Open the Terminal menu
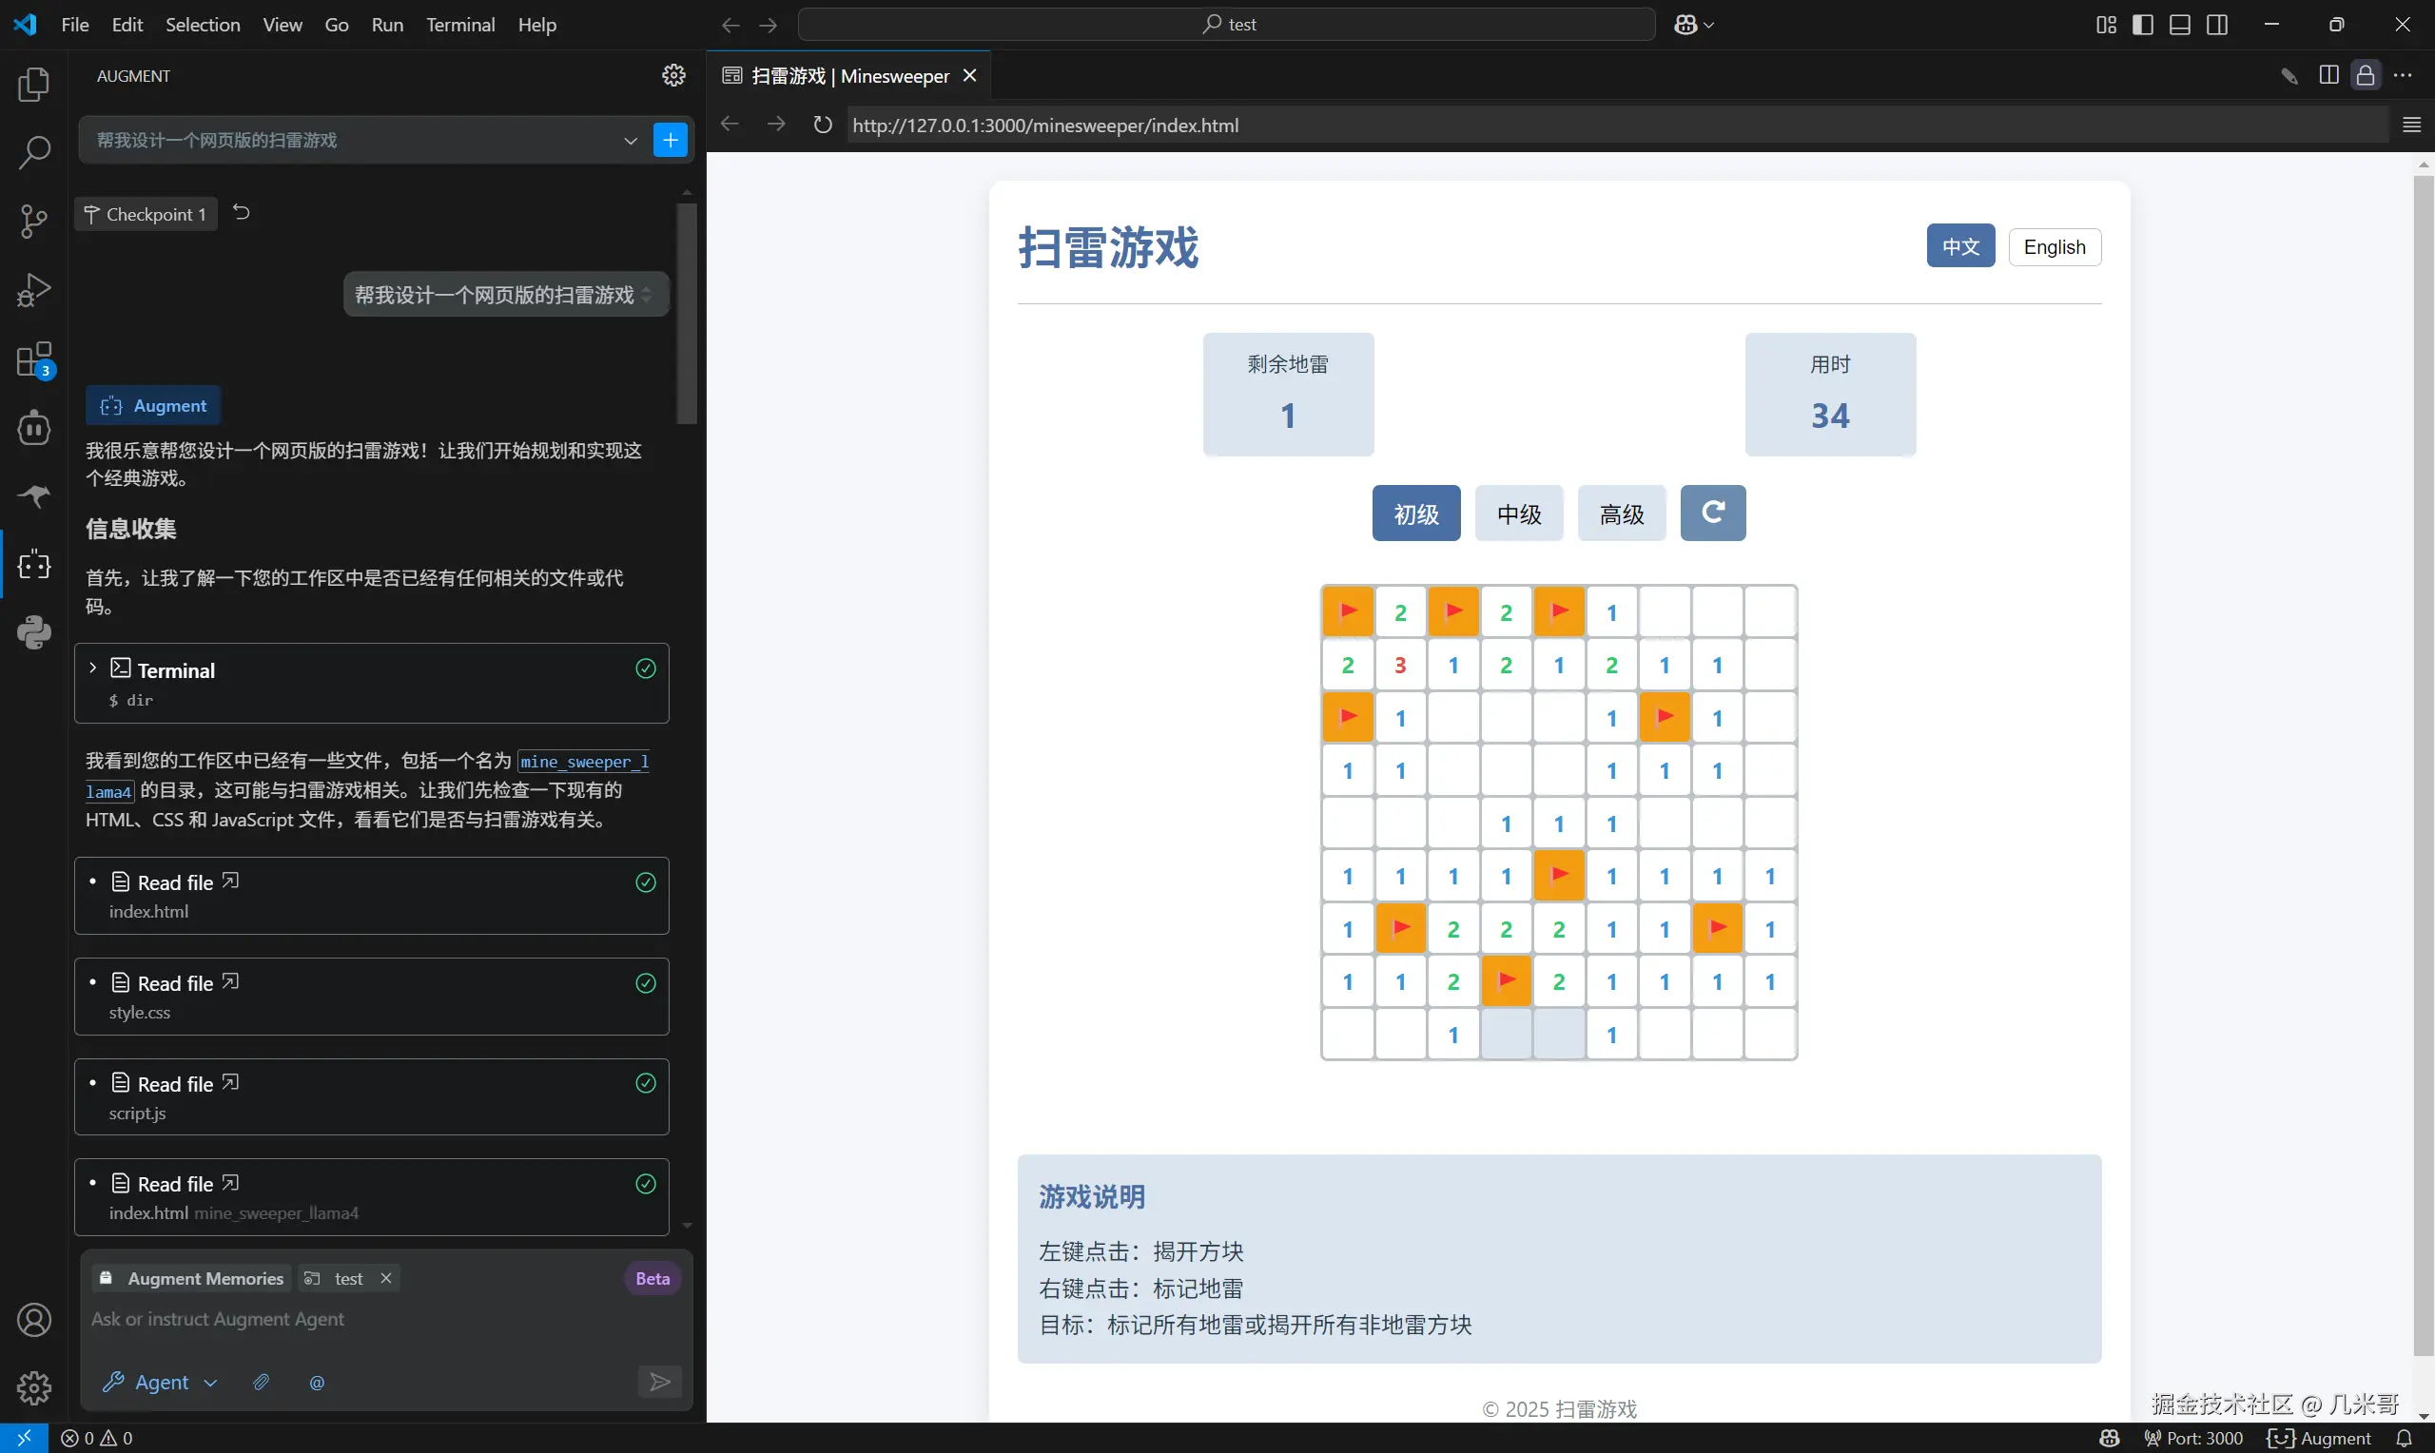The height and width of the screenshot is (1453, 2435). (460, 25)
